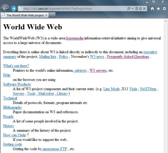The height and width of the screenshot is (153, 168).
Task: Open a new blank tab
Action: pyautogui.click(x=52, y=15)
